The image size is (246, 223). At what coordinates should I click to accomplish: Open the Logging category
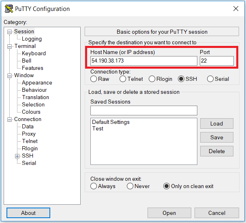(x=32, y=39)
